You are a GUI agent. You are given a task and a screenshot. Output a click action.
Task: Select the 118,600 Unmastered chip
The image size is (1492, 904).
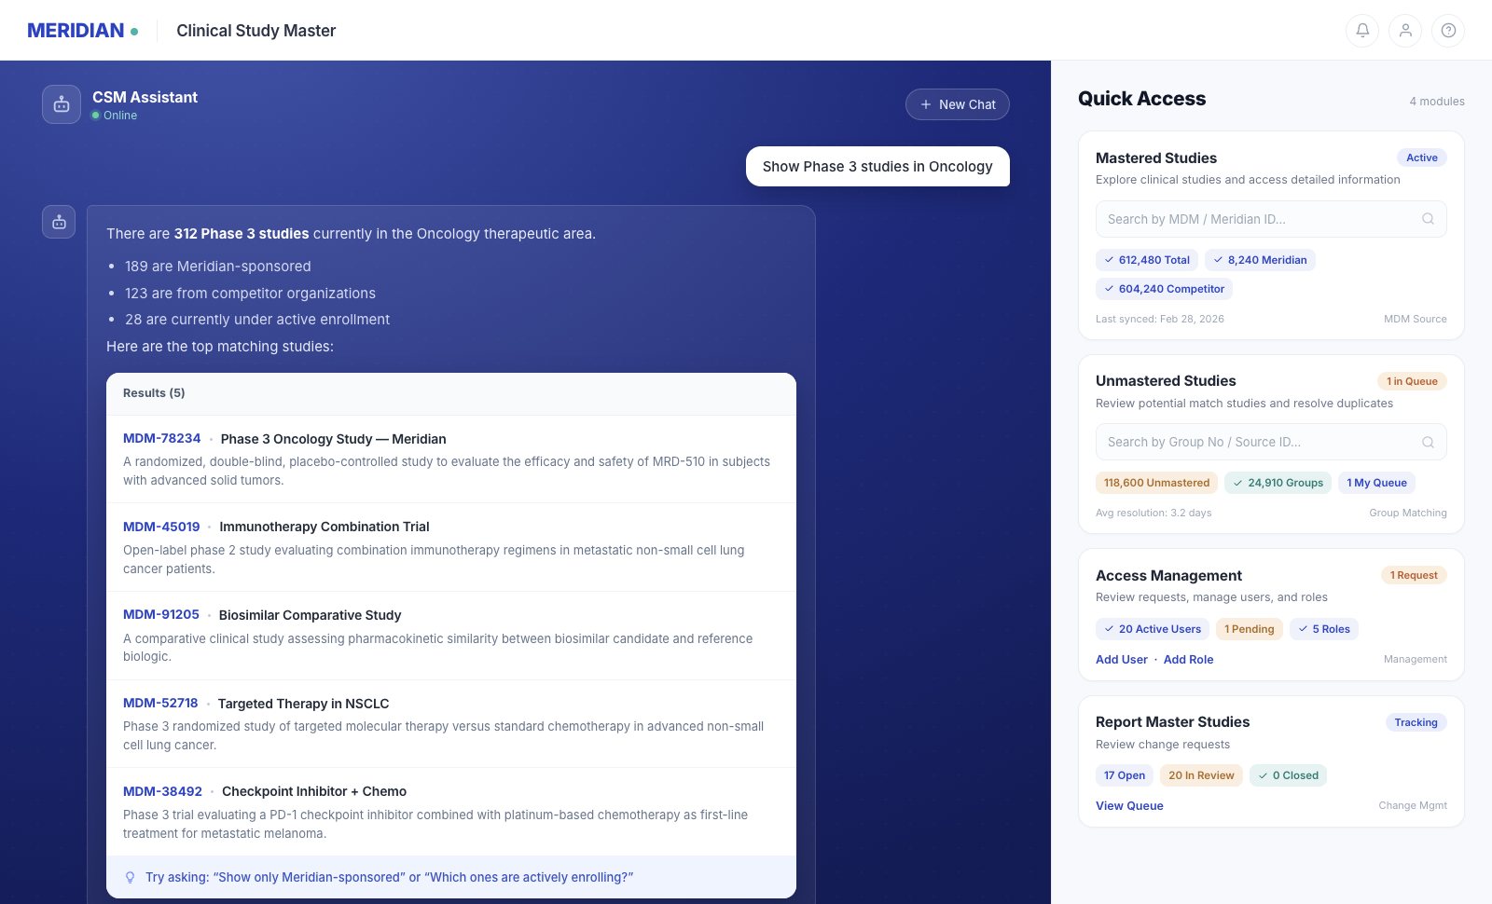pyautogui.click(x=1156, y=483)
